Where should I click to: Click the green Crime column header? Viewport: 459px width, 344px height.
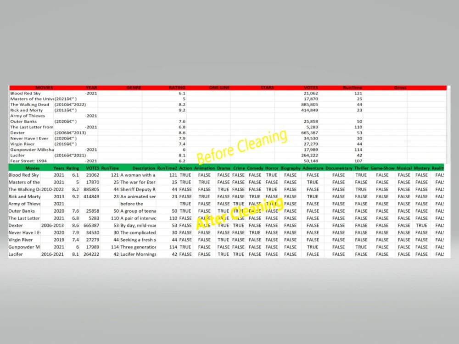[x=239, y=168]
